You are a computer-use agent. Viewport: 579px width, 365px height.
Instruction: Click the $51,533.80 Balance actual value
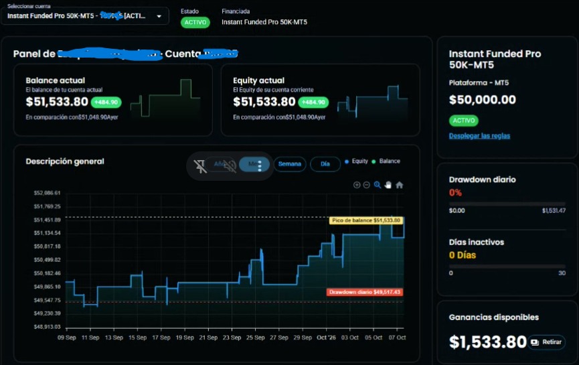coord(57,102)
